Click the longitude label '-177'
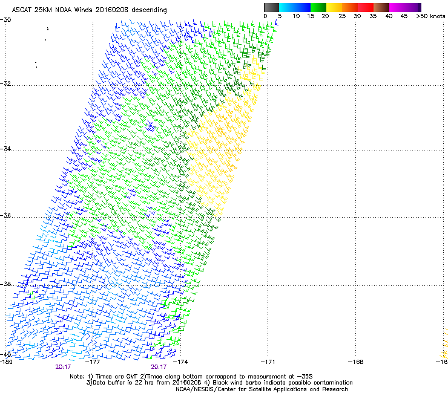The height and width of the screenshot is (393, 448). pyautogui.click(x=93, y=362)
